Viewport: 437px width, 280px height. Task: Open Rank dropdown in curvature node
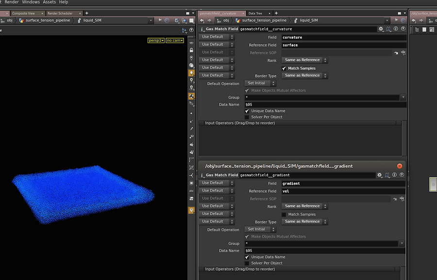[x=304, y=60]
